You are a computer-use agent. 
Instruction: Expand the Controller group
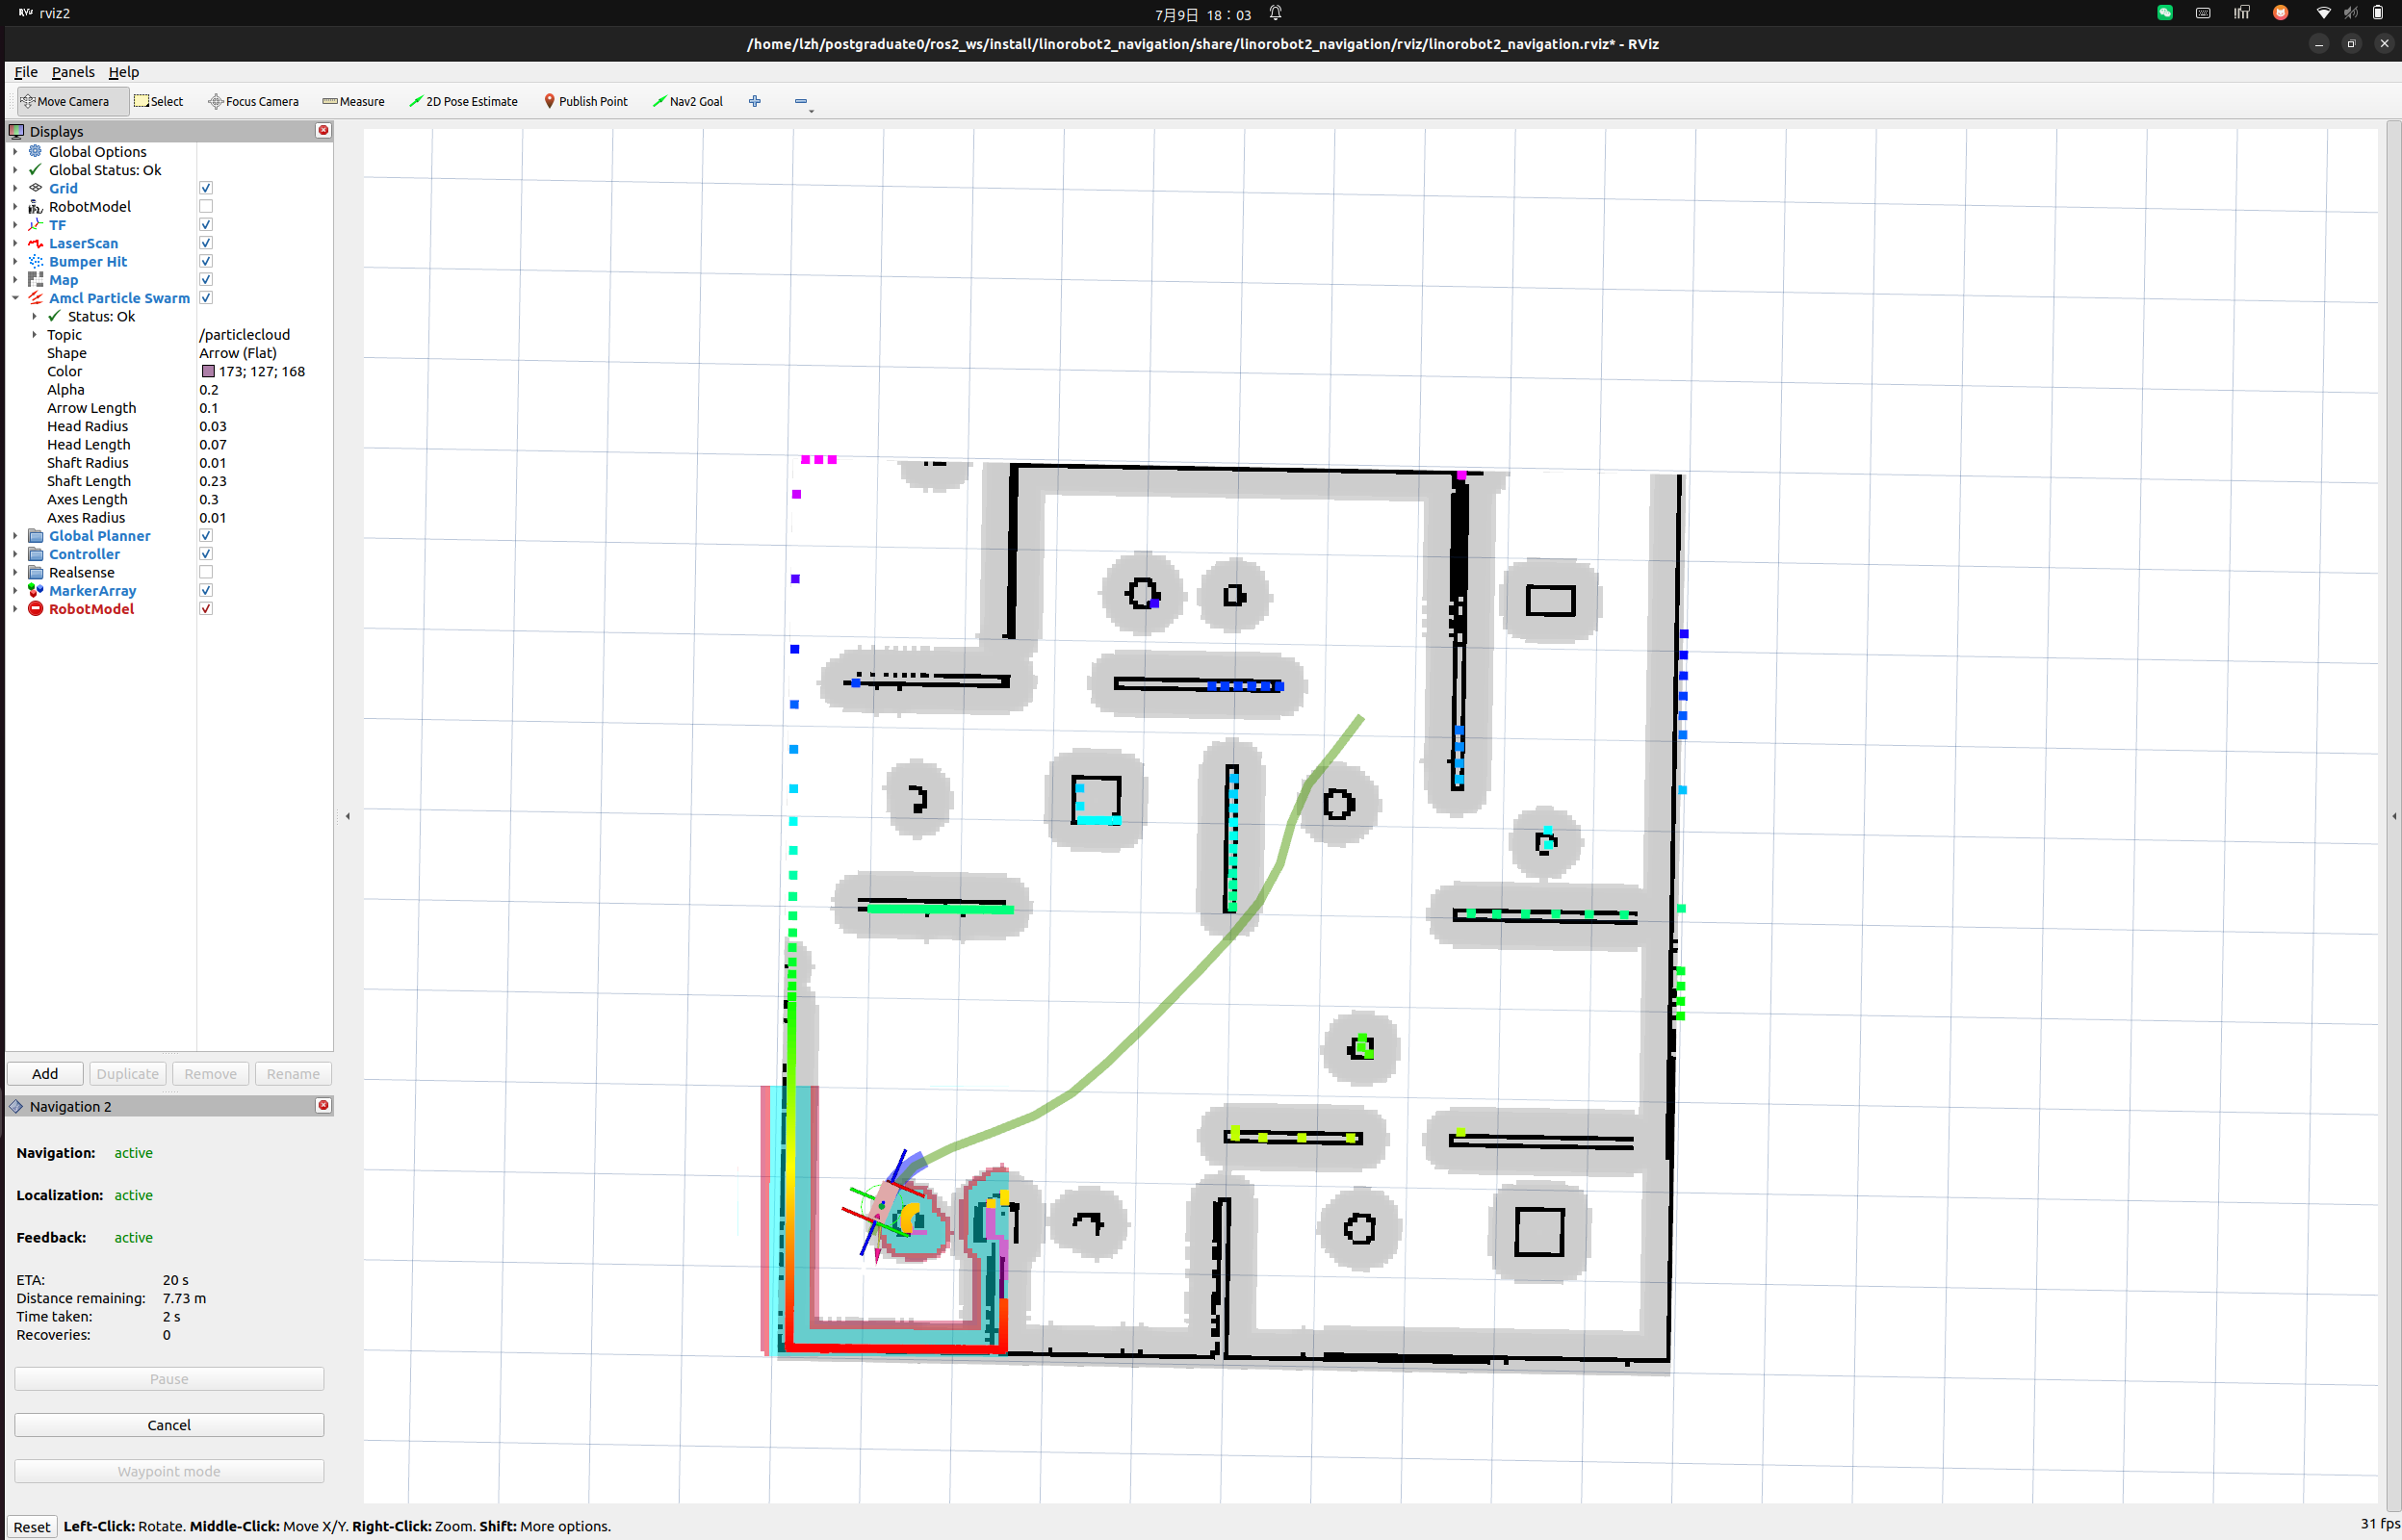(x=15, y=554)
